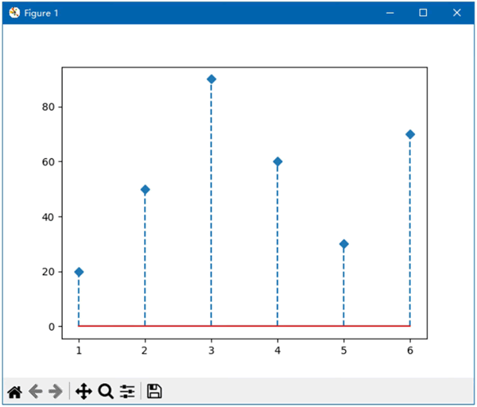Minimize the Figure 1 window
The image size is (477, 407).
coord(390,13)
